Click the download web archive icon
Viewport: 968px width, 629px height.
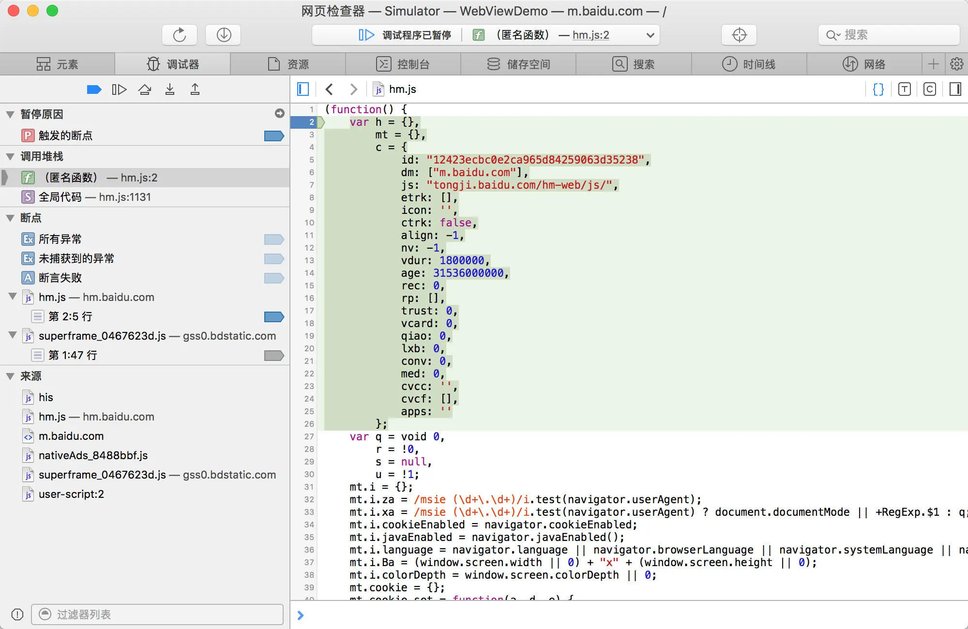tap(223, 35)
